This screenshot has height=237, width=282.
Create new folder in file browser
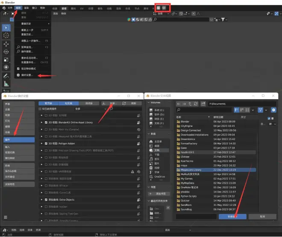coord(203,104)
